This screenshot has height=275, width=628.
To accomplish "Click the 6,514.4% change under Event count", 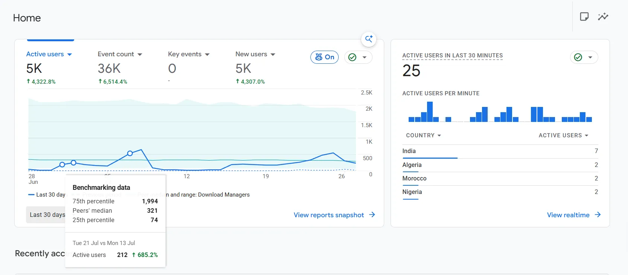I will (113, 81).
